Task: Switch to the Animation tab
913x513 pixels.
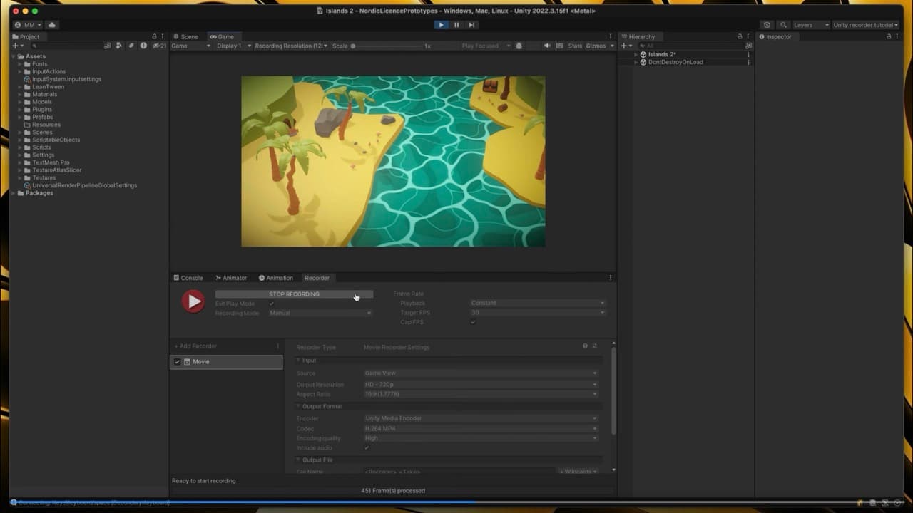Action: [276, 278]
